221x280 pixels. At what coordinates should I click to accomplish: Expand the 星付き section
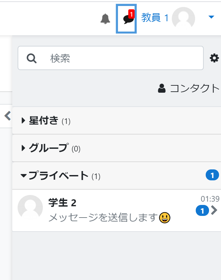point(46,121)
